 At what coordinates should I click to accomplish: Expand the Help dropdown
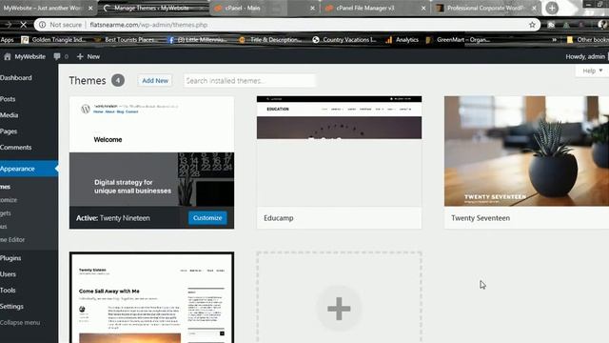pyautogui.click(x=592, y=71)
